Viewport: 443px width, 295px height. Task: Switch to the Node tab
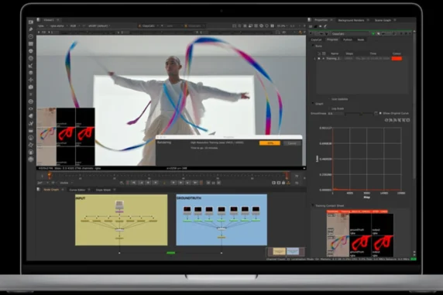[x=361, y=39]
